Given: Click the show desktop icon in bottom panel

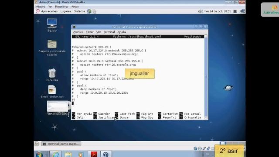Looking at the screenshot, I should point(37,143).
